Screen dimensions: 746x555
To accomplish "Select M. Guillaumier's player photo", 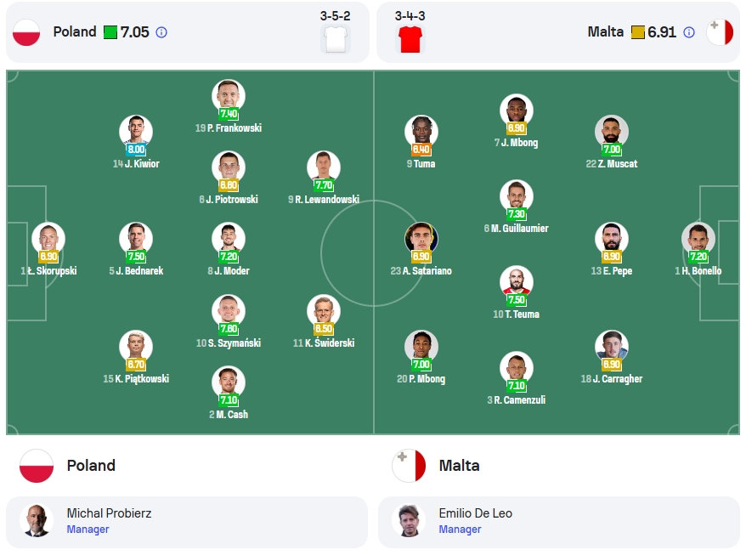I will [517, 196].
